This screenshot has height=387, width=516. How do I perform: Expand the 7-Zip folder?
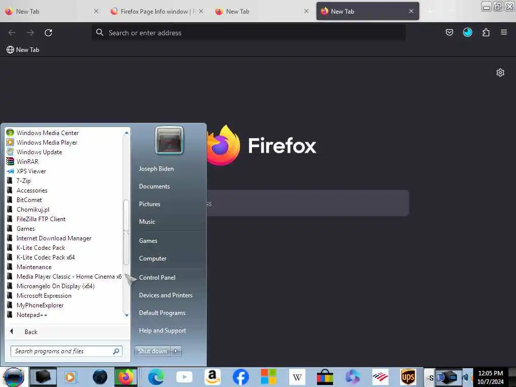click(x=23, y=180)
